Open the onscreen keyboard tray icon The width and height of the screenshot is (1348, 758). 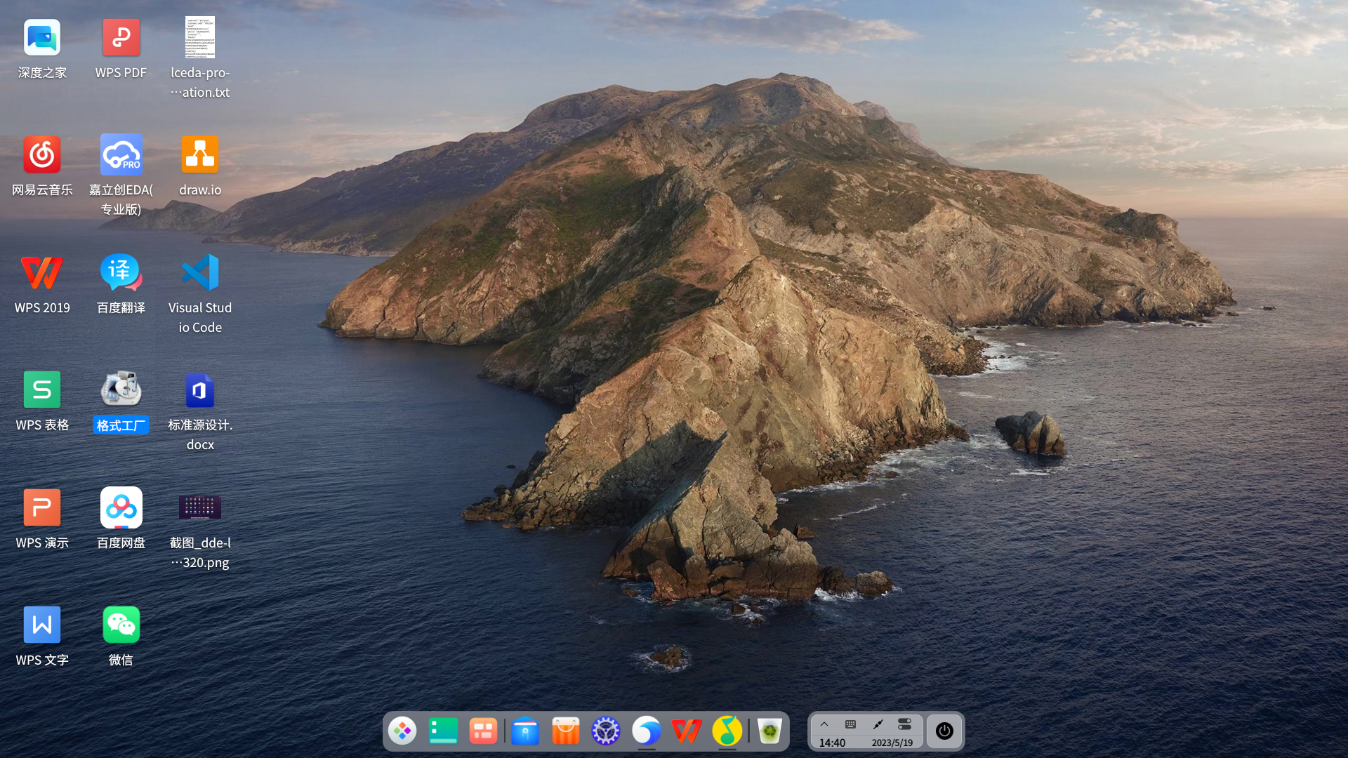tap(850, 724)
